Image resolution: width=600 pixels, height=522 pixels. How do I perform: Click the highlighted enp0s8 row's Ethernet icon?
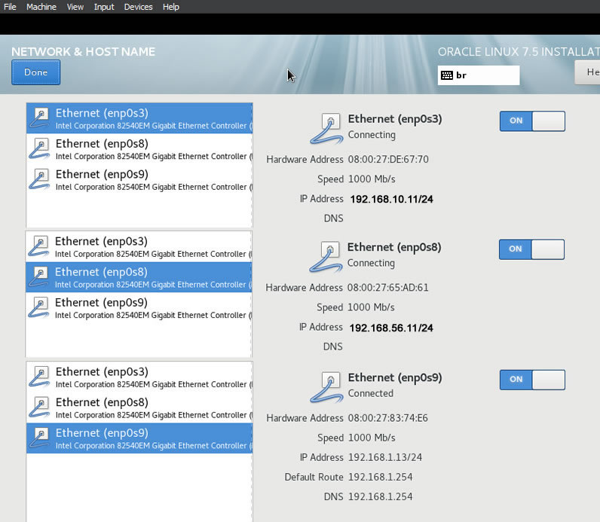(x=39, y=277)
